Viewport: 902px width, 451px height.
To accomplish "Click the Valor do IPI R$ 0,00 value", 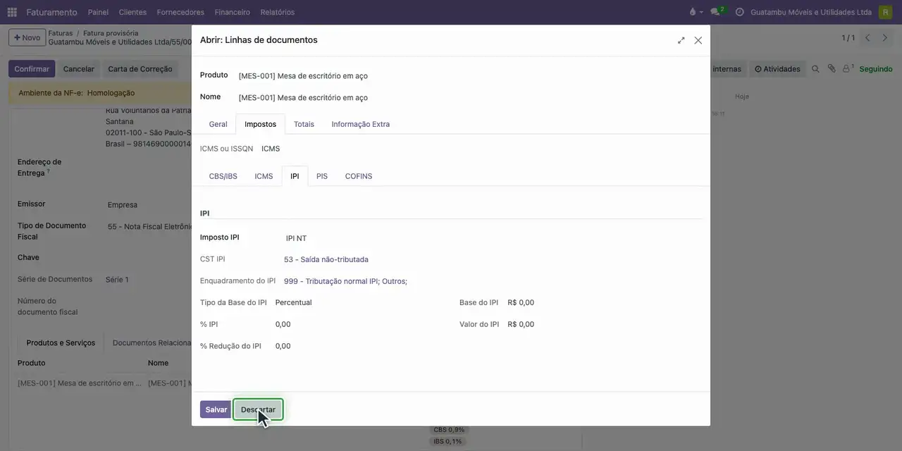I will tap(521, 324).
